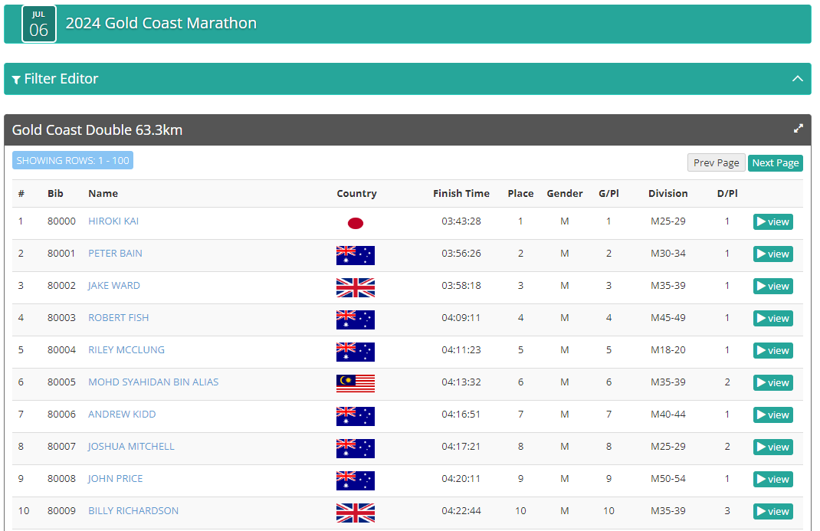
Task: Open Robert Fish athlete link
Action: coord(119,318)
